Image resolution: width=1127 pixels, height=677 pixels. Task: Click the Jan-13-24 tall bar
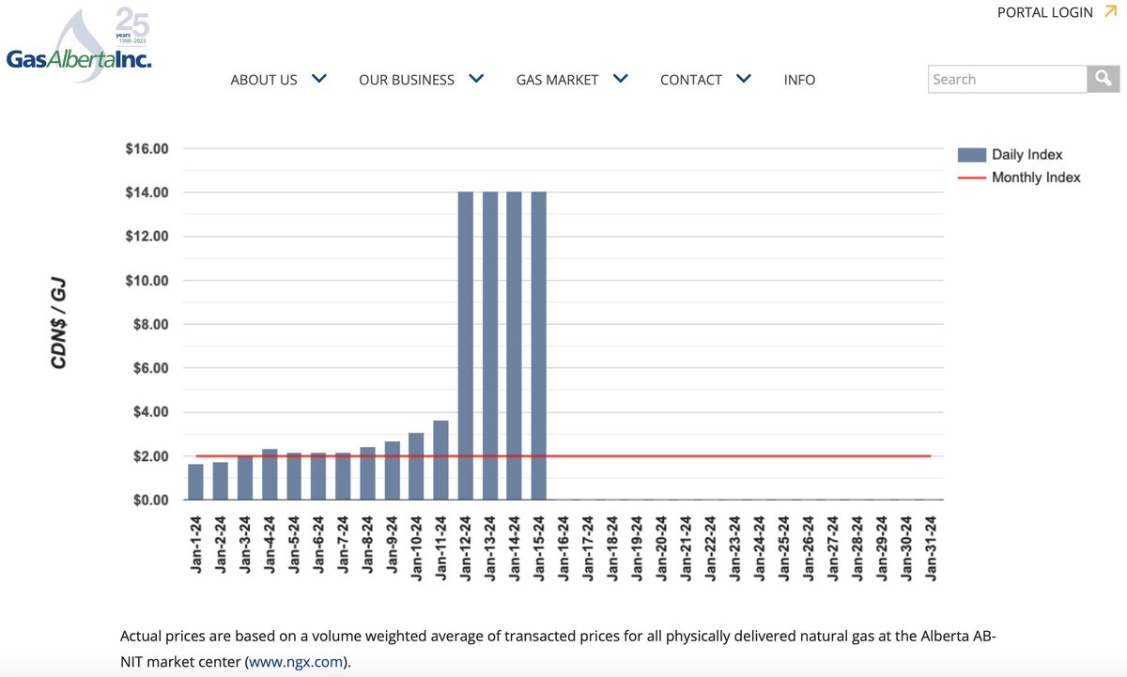(490, 346)
